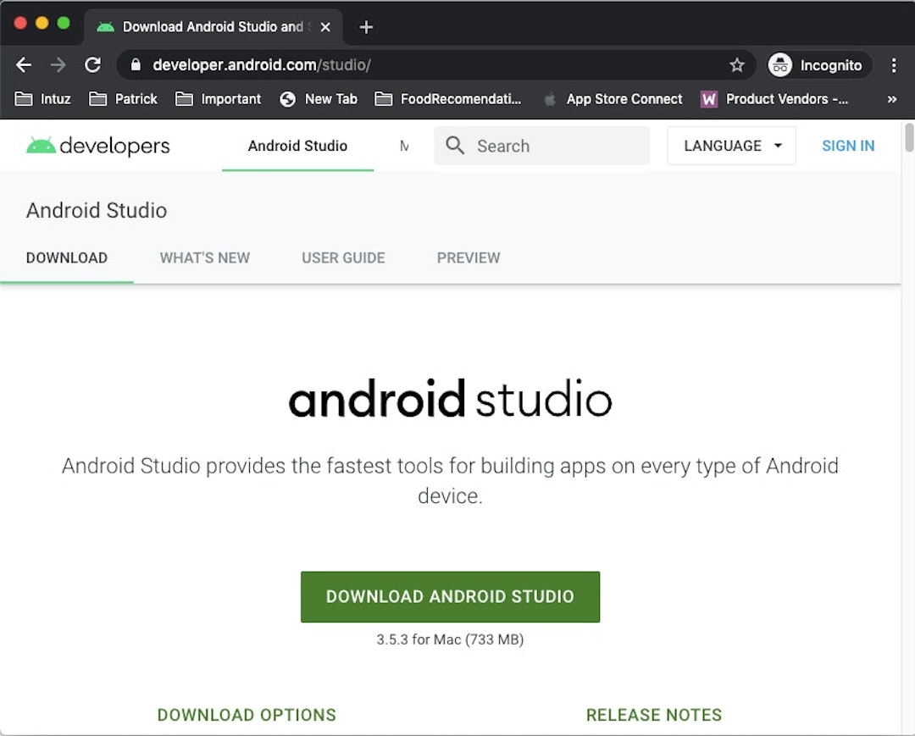Image resolution: width=915 pixels, height=736 pixels.
Task: Open a new browser tab with the plus button
Action: [x=365, y=26]
